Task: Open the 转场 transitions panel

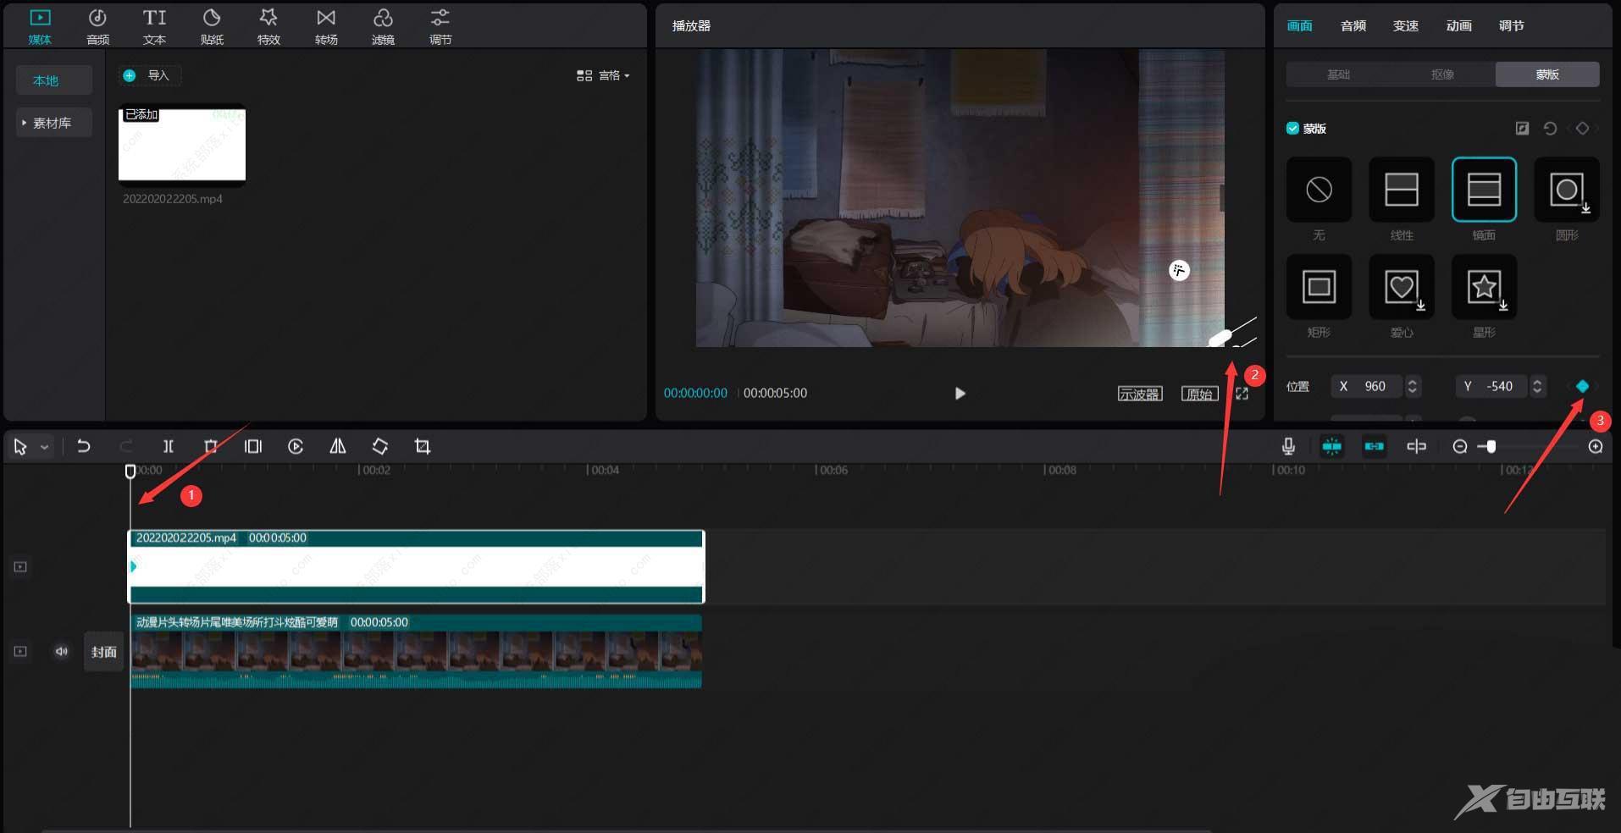Action: pyautogui.click(x=326, y=26)
